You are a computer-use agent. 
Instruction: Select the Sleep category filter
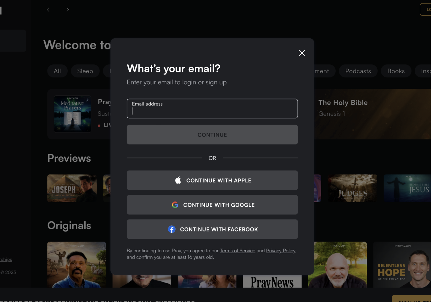point(85,71)
